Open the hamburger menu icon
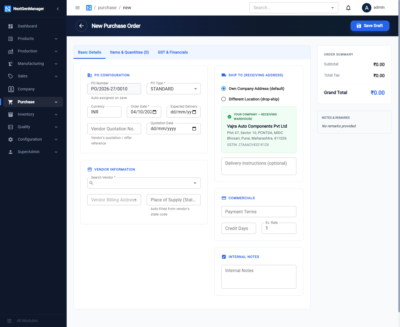Screen dimensions: 400x327 coord(77,8)
